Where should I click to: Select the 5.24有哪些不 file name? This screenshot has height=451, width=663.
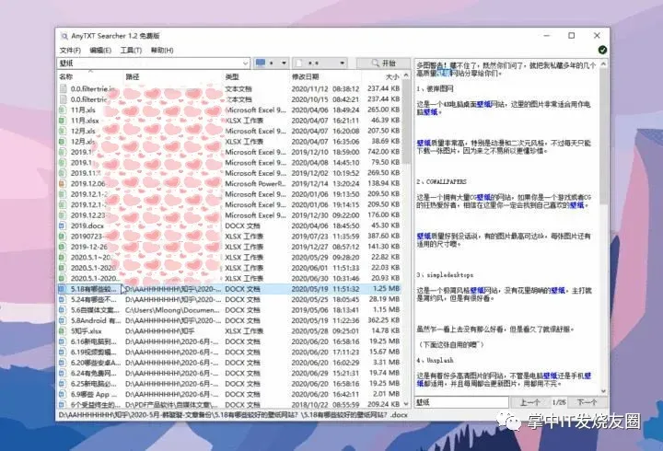coord(94,299)
